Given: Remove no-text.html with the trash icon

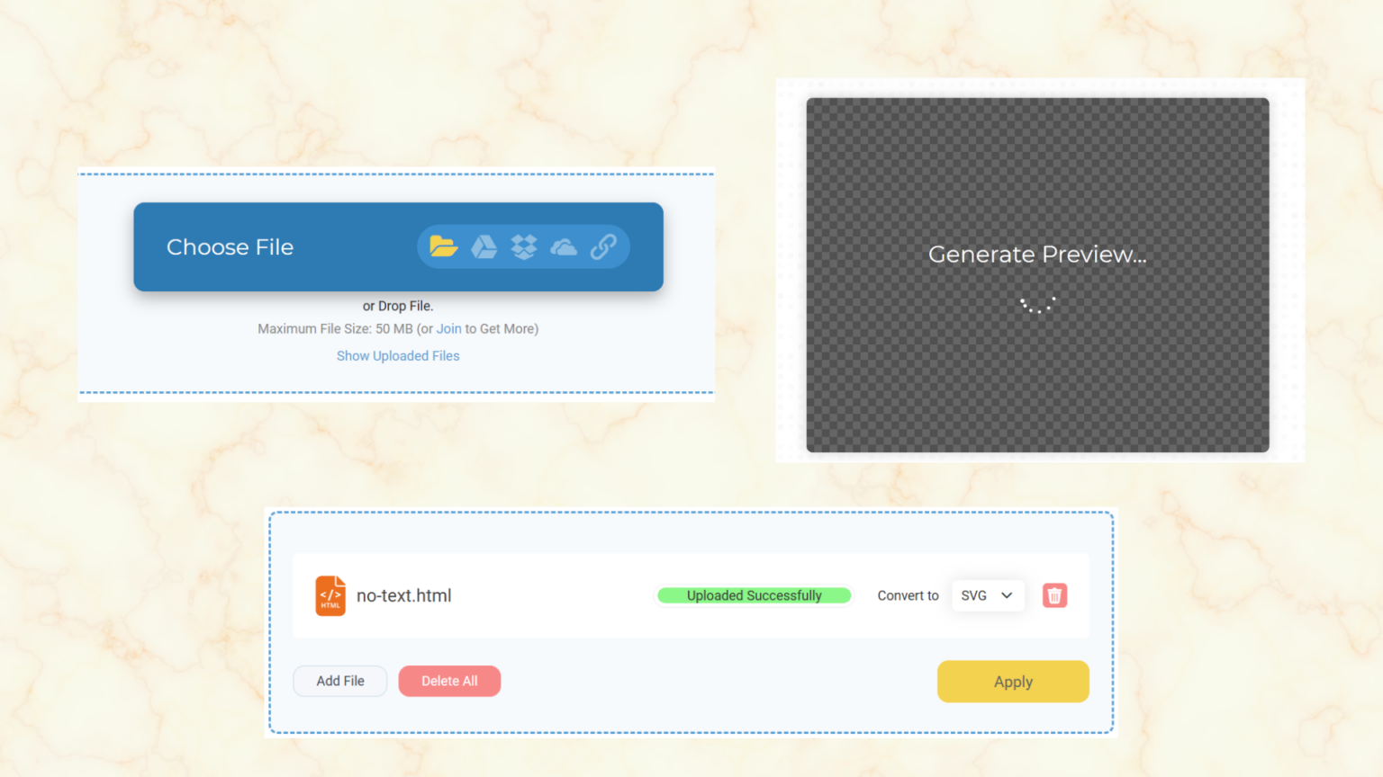Looking at the screenshot, I should tap(1054, 595).
